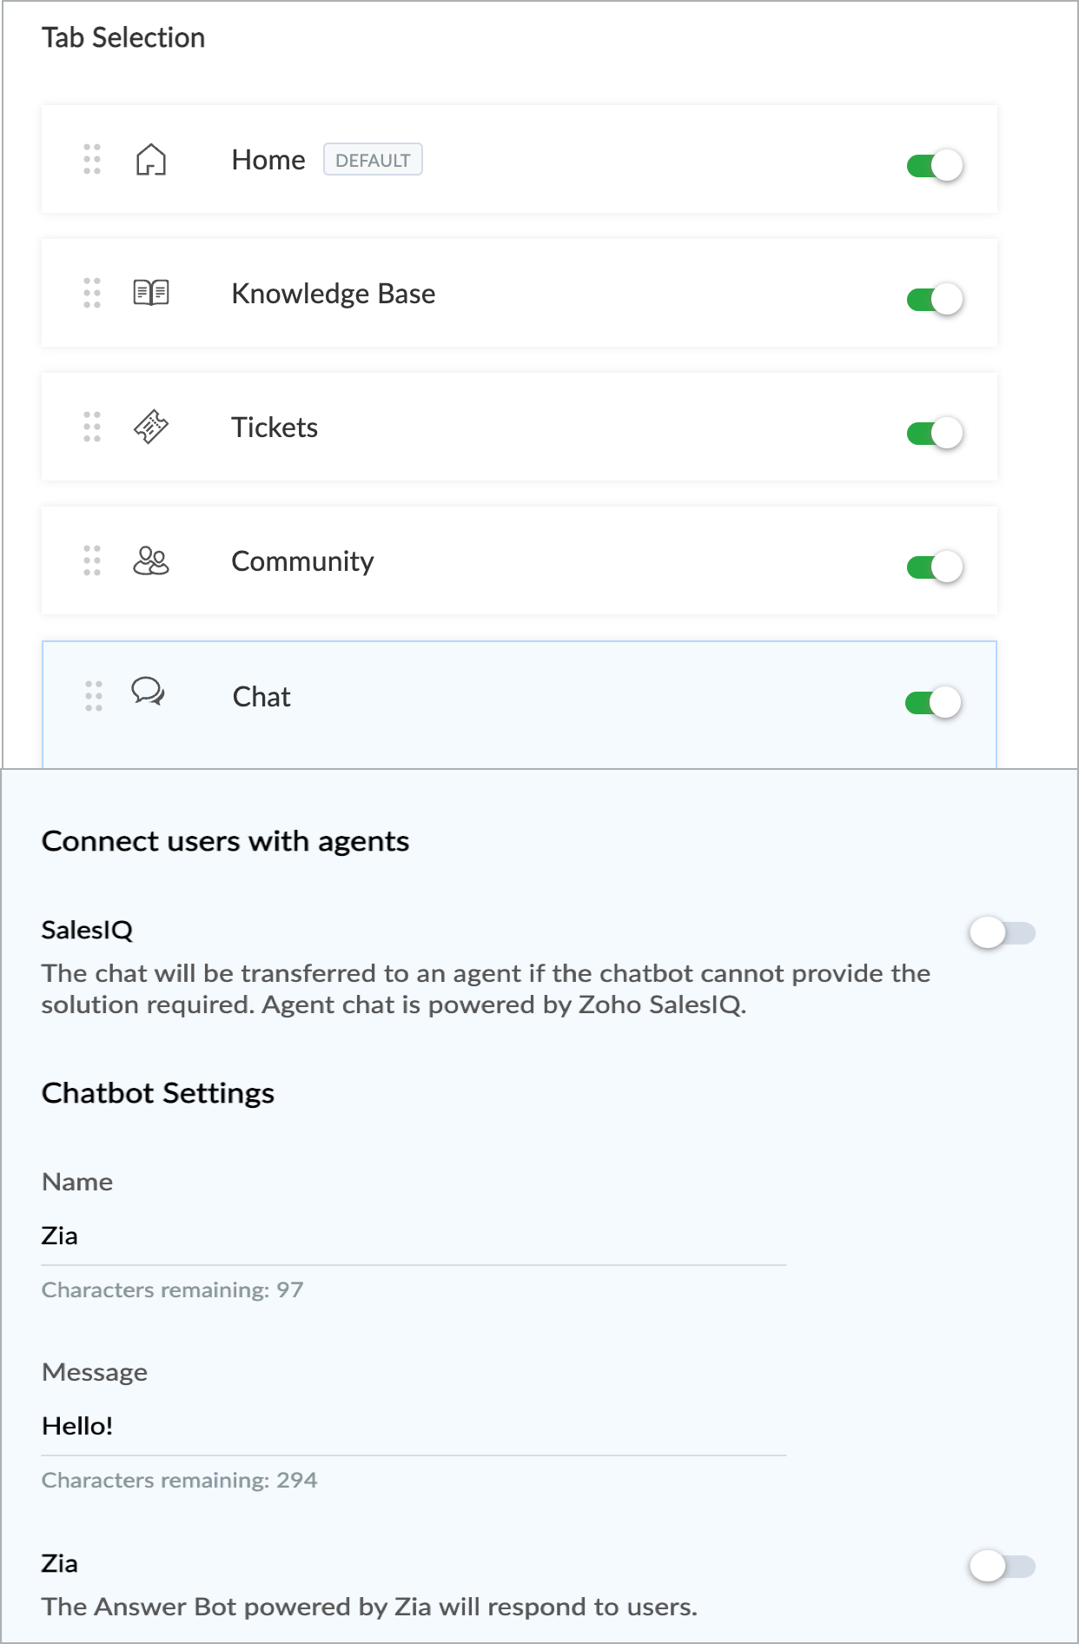Click the chatbot Name field containing Zia
1079x1644 pixels.
[x=414, y=1236]
